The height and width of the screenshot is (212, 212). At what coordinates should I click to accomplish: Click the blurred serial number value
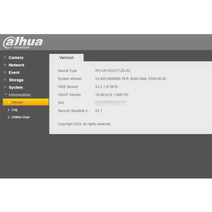tap(111, 103)
